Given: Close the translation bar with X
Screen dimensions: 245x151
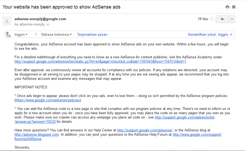Looking at the screenshot, I should (x=231, y=34).
